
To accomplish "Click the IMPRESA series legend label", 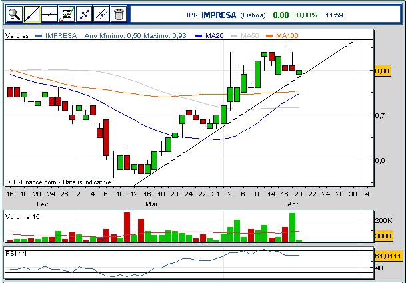I will [61, 36].
